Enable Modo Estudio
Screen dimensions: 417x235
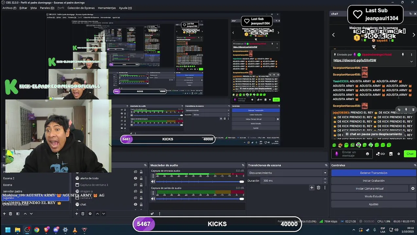pos(374,196)
